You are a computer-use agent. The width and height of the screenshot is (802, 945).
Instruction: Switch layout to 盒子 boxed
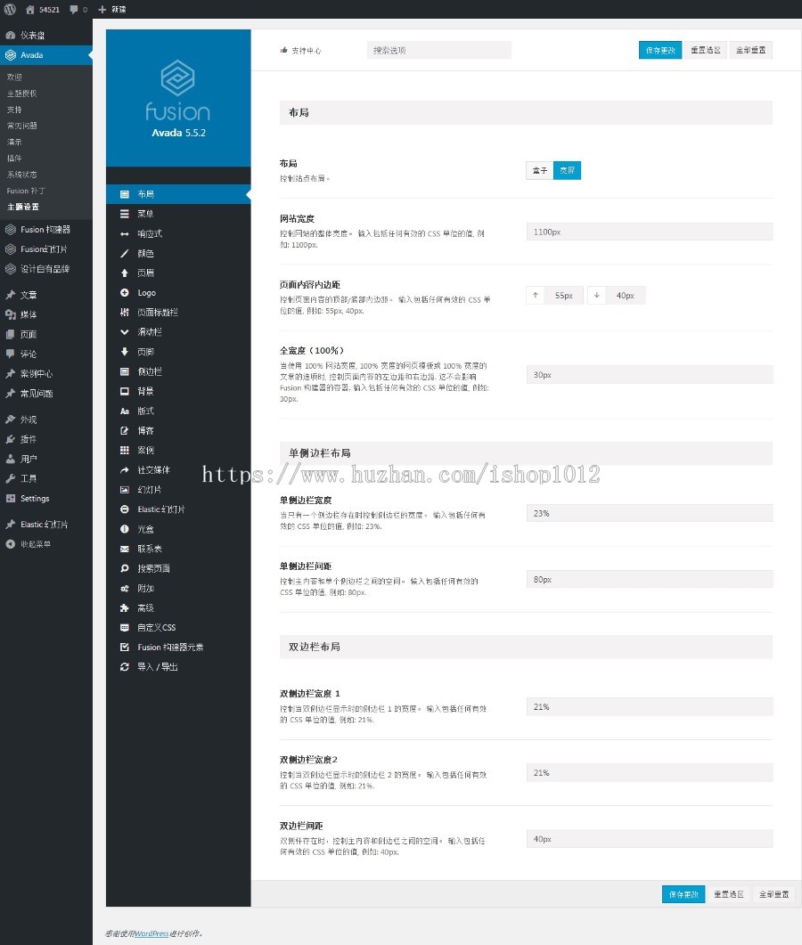point(540,170)
